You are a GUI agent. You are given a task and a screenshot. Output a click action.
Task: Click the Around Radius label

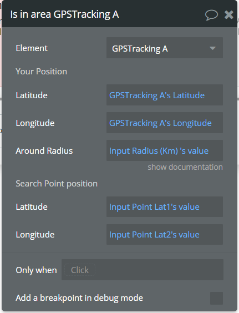44,151
